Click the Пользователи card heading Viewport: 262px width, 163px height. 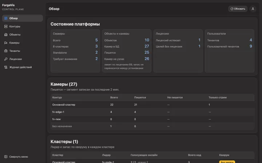tap(217, 34)
